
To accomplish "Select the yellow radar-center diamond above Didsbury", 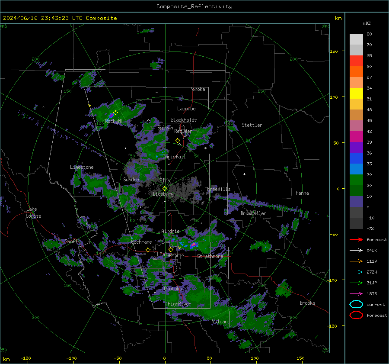I will coord(165,189).
